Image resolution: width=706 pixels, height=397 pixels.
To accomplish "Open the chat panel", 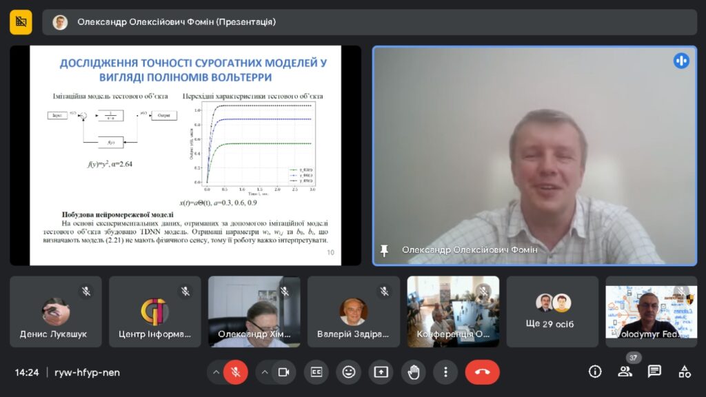I will point(654,372).
